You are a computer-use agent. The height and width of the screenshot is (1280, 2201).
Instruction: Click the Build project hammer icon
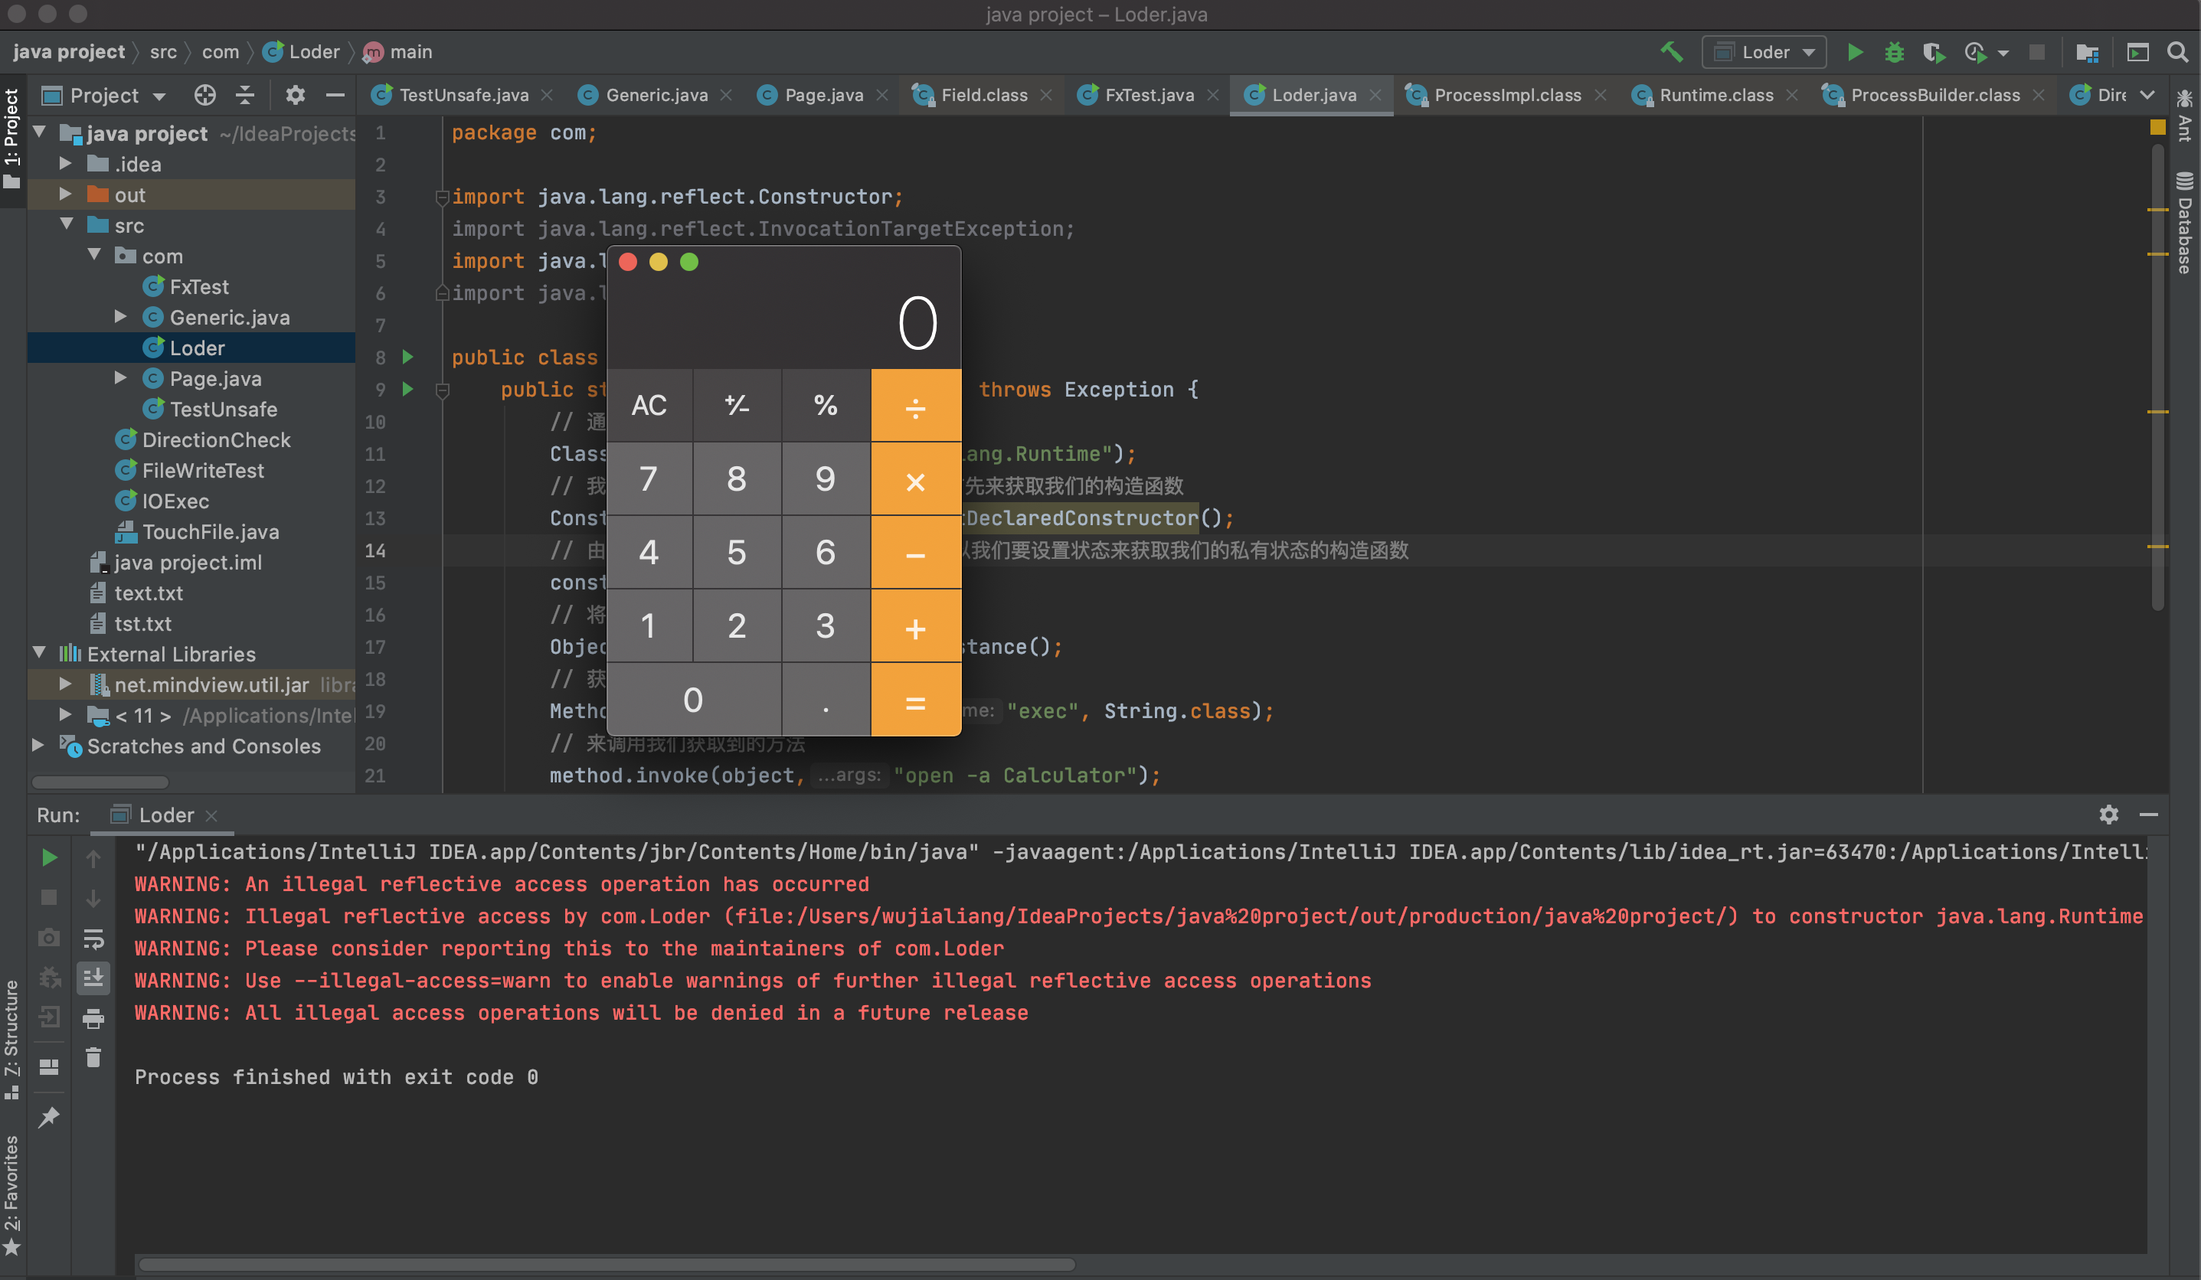pos(1671,51)
